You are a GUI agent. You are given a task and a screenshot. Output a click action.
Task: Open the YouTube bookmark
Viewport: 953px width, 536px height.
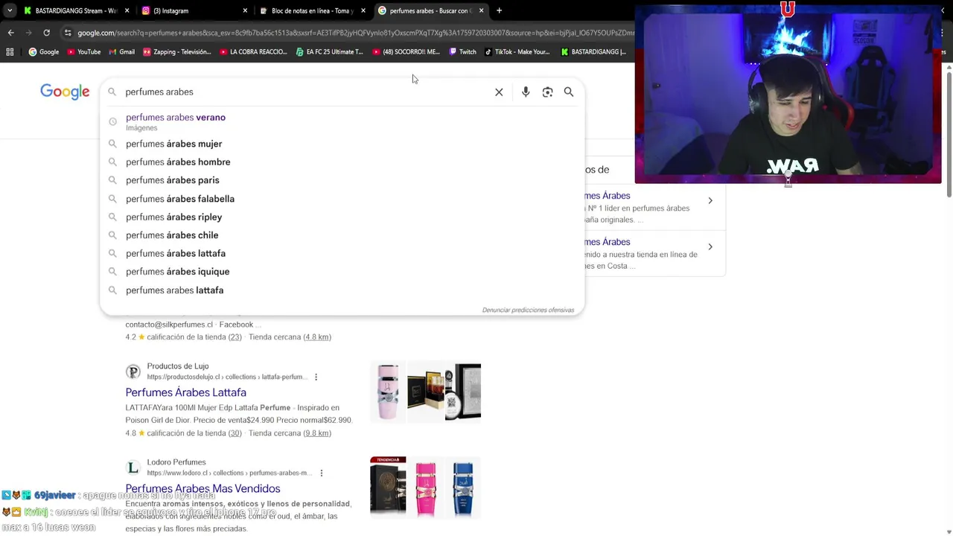click(83, 52)
